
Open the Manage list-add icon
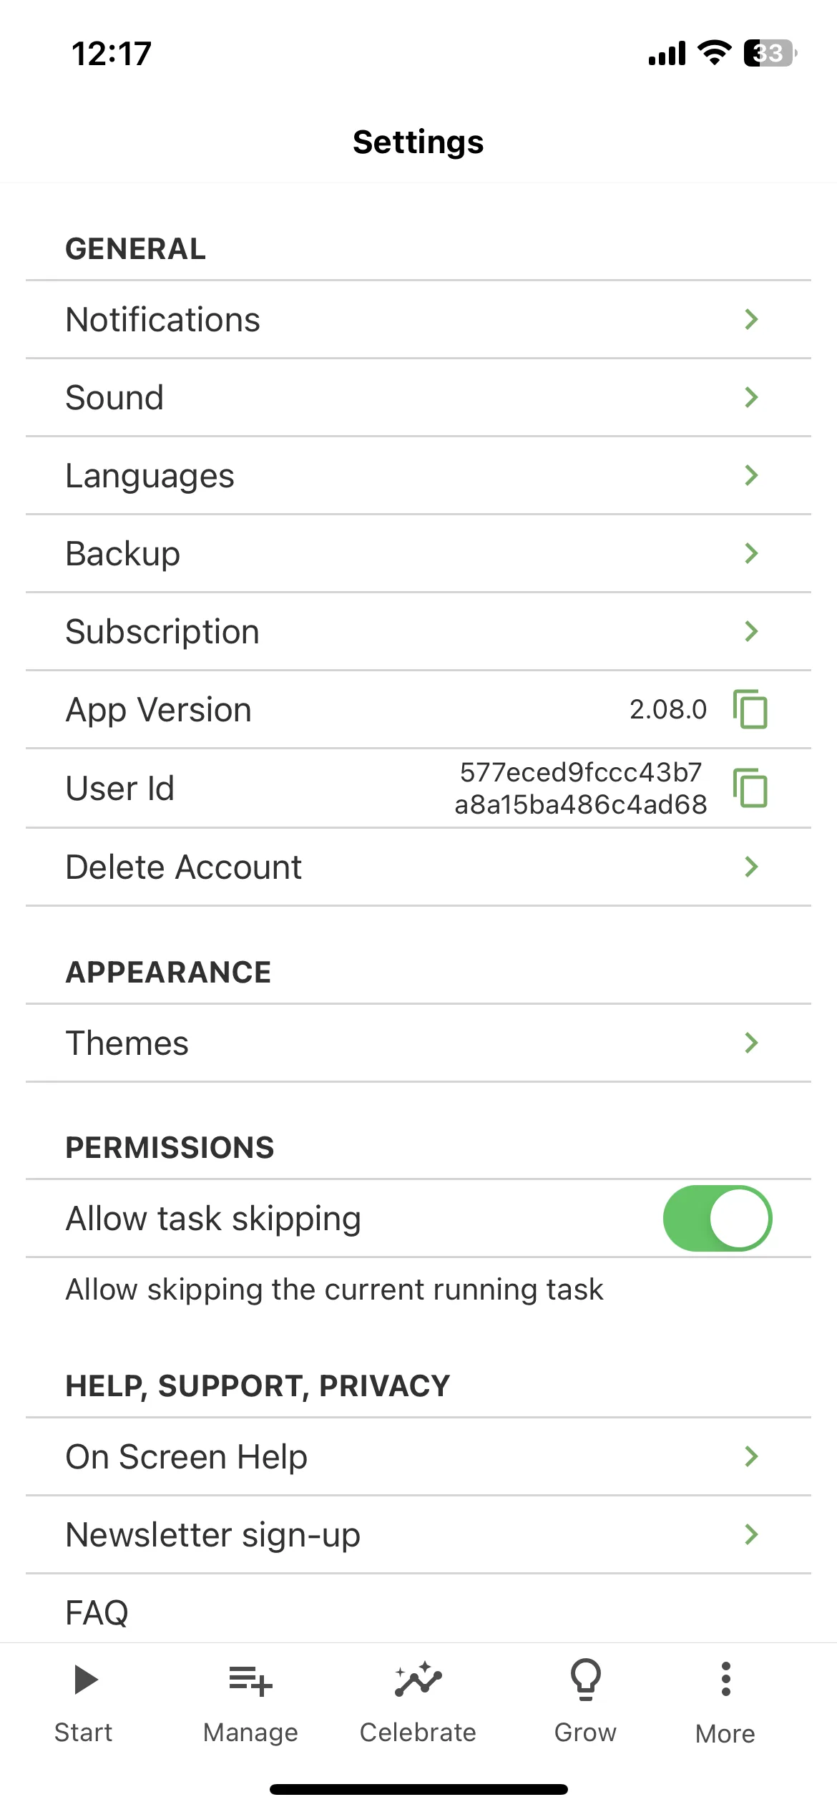(250, 1680)
